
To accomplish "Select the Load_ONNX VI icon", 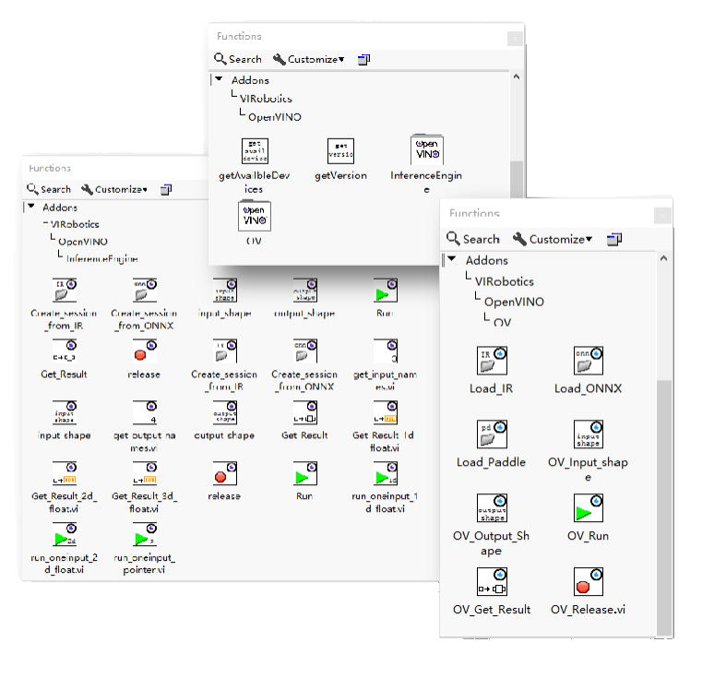I will 588,361.
